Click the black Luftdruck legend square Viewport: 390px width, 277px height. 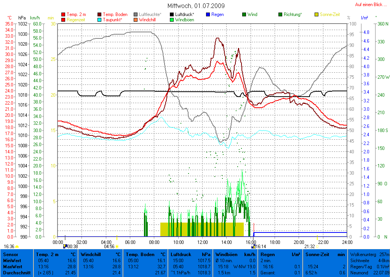pyautogui.click(x=172, y=14)
